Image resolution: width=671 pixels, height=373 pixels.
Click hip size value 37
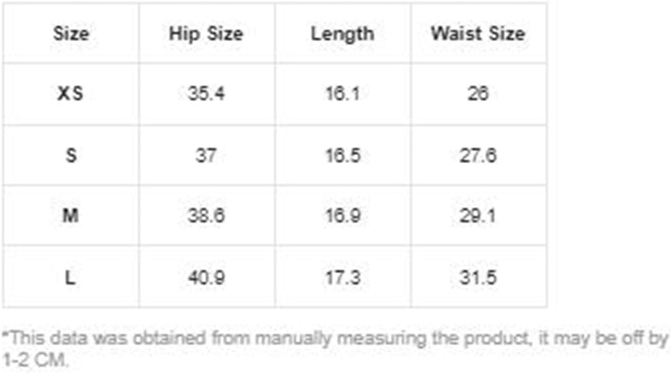pos(206,155)
